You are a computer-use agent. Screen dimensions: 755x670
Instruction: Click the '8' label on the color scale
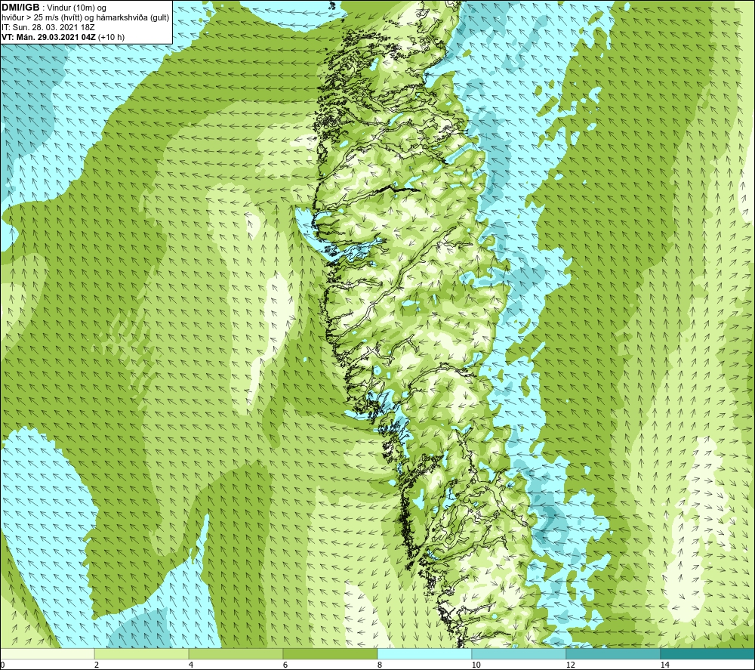coord(380,665)
